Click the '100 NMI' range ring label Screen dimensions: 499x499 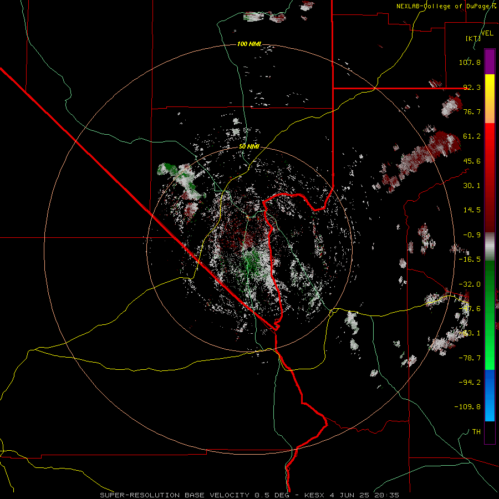(249, 44)
